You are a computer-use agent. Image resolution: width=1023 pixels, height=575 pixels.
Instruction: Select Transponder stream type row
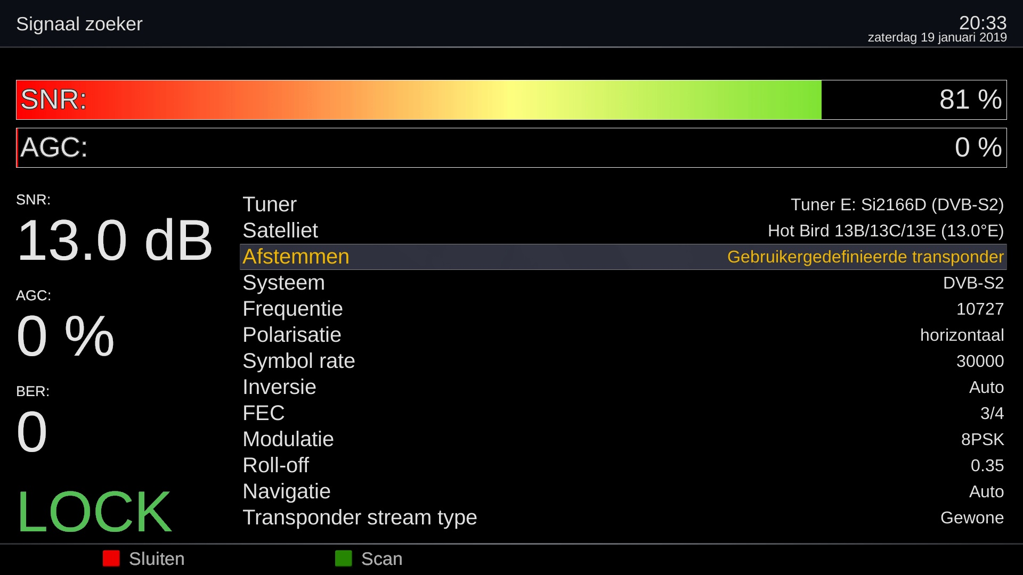click(622, 517)
